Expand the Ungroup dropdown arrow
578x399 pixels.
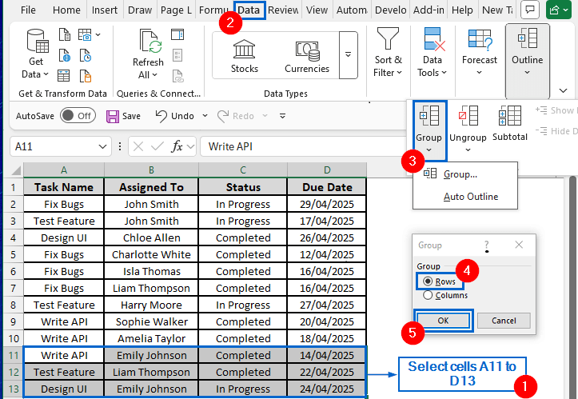click(468, 150)
